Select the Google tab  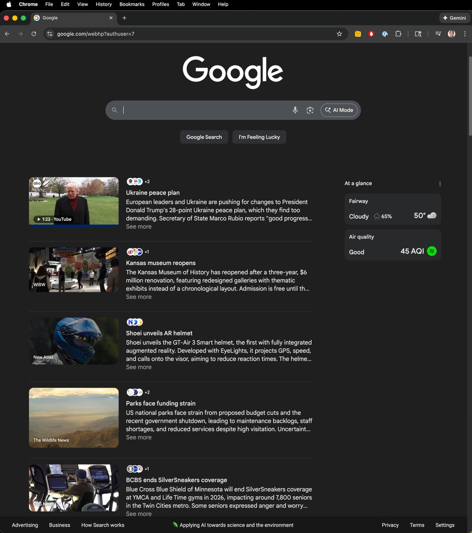tap(73, 18)
